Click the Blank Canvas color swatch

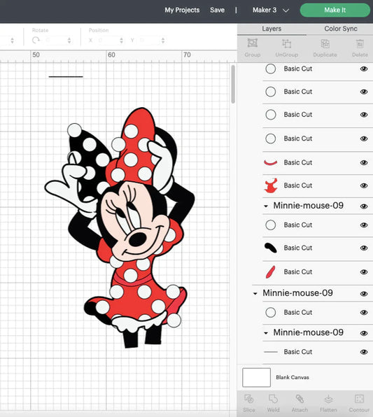click(256, 377)
